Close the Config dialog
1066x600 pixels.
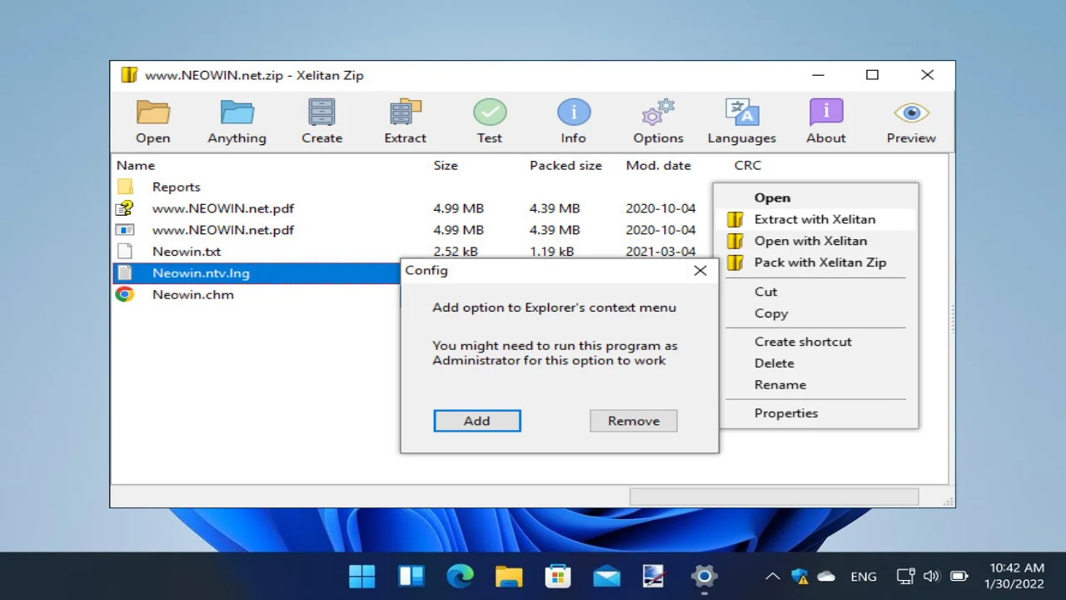[x=700, y=271]
